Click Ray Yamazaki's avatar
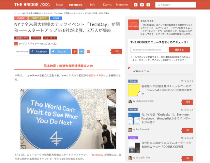210x163 pixels. (130, 130)
